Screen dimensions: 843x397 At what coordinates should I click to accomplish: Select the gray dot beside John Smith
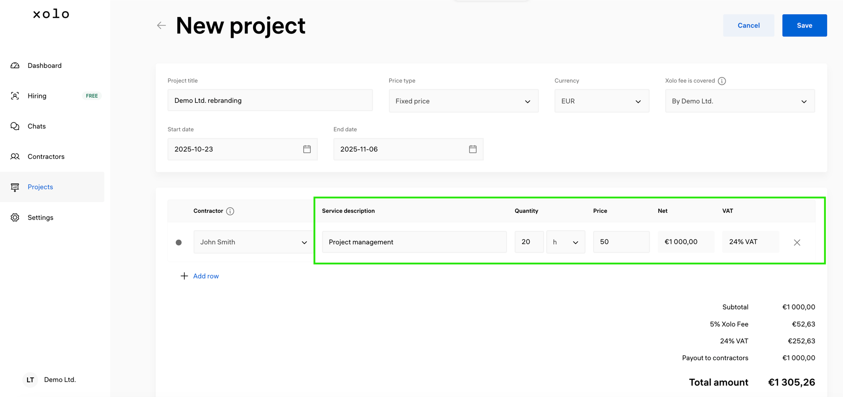[x=178, y=242]
